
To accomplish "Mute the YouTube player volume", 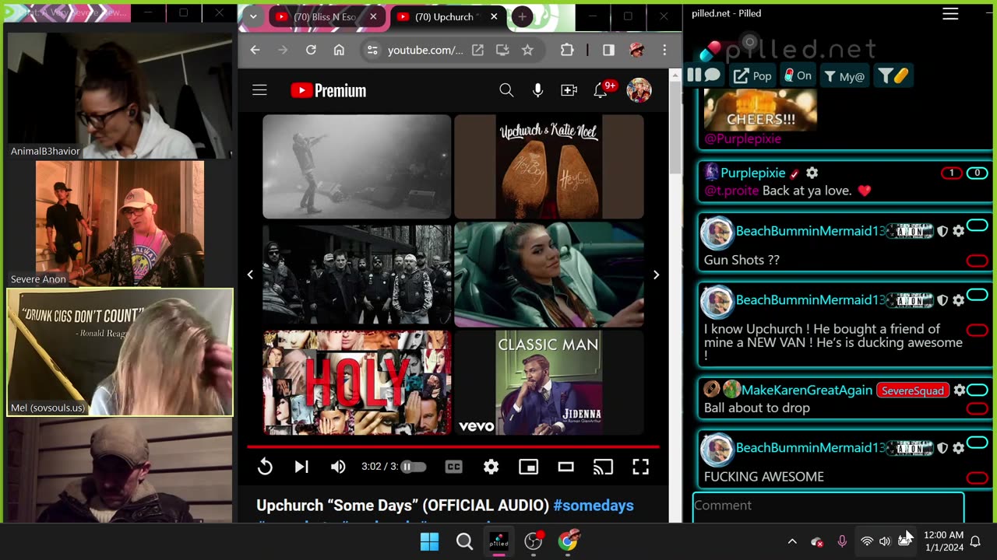I will click(338, 467).
